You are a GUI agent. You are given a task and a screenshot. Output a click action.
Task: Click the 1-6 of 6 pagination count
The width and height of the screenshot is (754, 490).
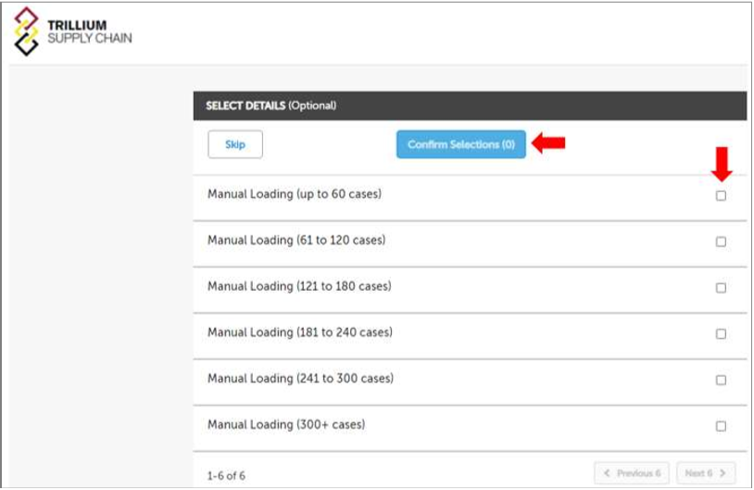(x=226, y=476)
